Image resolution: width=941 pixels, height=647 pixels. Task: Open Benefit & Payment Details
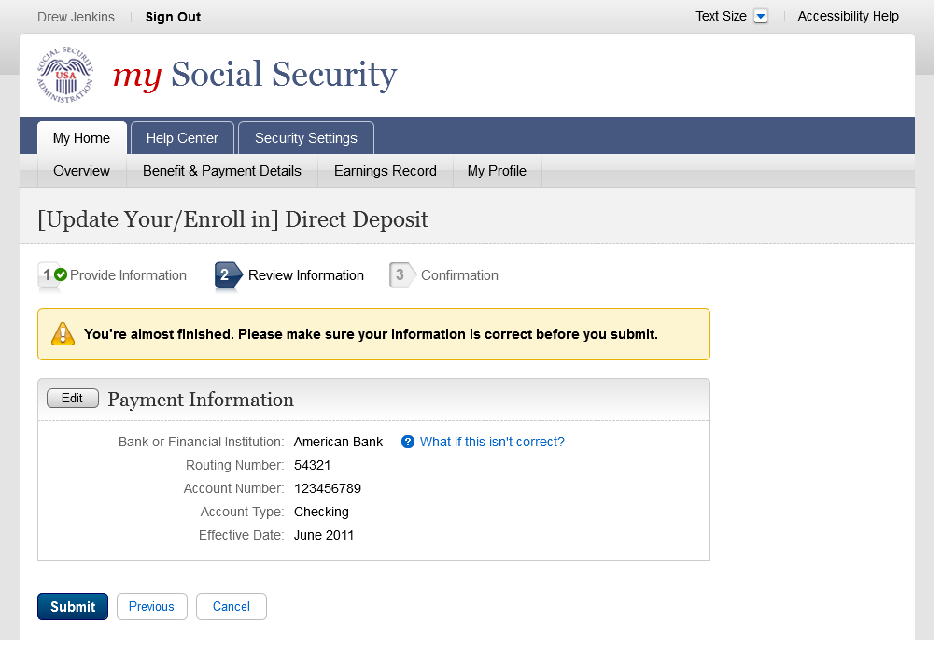coord(222,171)
